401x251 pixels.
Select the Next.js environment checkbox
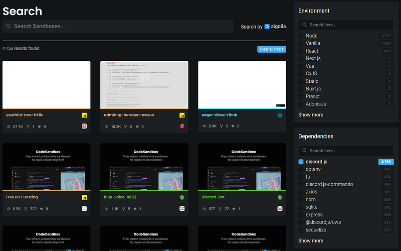(x=301, y=59)
